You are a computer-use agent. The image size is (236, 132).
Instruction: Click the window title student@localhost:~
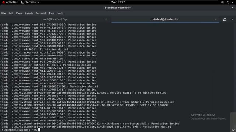point(118,8)
